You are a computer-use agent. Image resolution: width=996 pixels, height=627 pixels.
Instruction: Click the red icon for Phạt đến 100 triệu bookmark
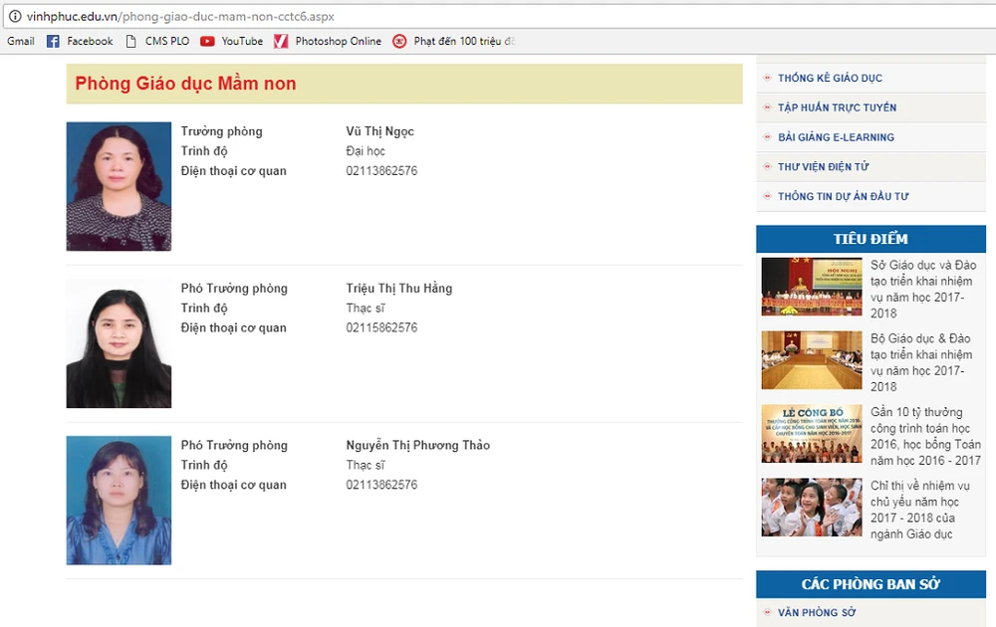[x=399, y=41]
